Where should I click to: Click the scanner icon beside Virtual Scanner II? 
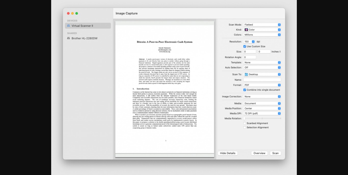pyautogui.click(x=68, y=26)
